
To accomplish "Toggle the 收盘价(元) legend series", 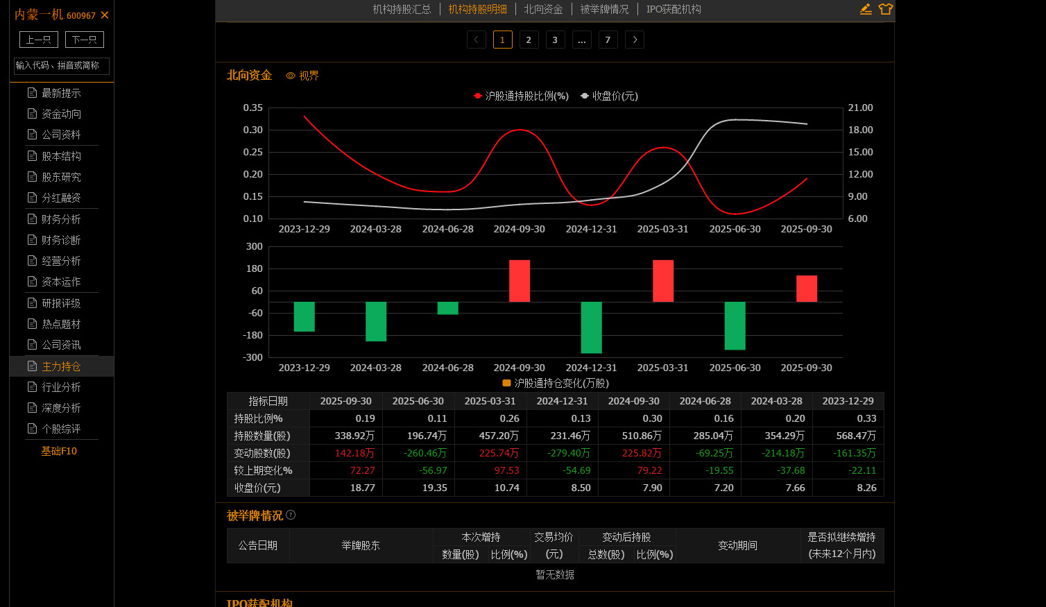I will pos(609,96).
